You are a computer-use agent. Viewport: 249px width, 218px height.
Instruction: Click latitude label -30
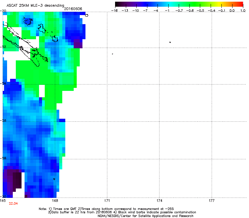3,197
